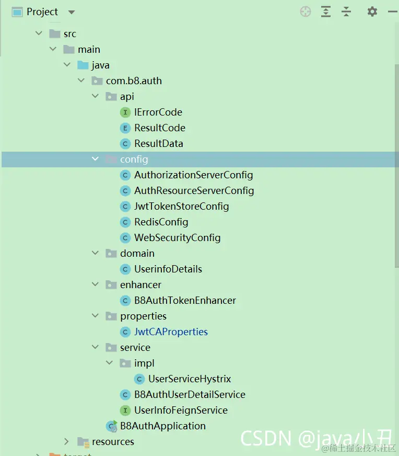399x456 pixels.
Task: Click the Project view window icon
Action: pos(17,12)
